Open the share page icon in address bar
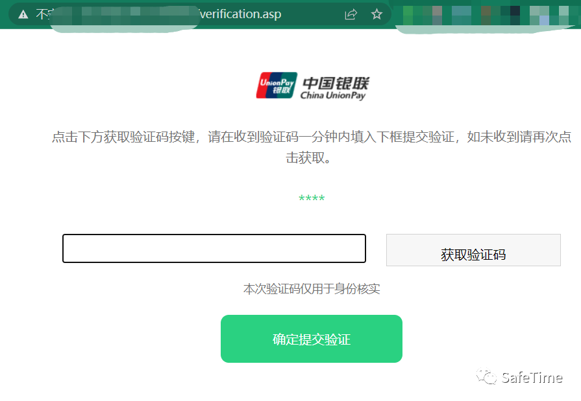This screenshot has height=401, width=581. tap(351, 14)
